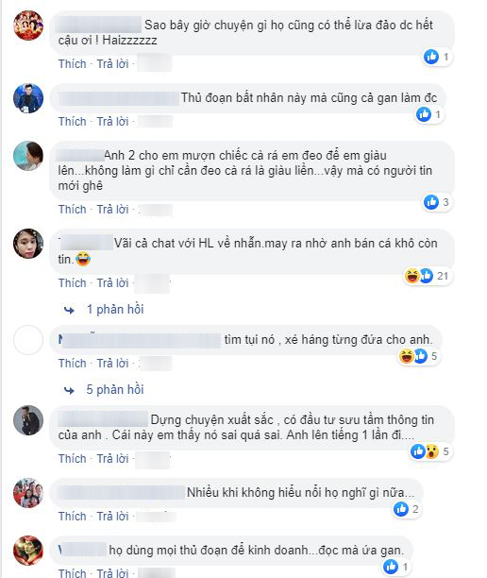Like the 'Anh 2 cho em mượn chiếc cà rá' comment
487x578 pixels.
pyautogui.click(x=73, y=209)
